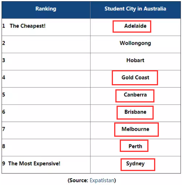Image resolution: width=184 pixels, height=185 pixels.
Task: Select the Sydney highlighted cell
Action: pyautogui.click(x=138, y=165)
